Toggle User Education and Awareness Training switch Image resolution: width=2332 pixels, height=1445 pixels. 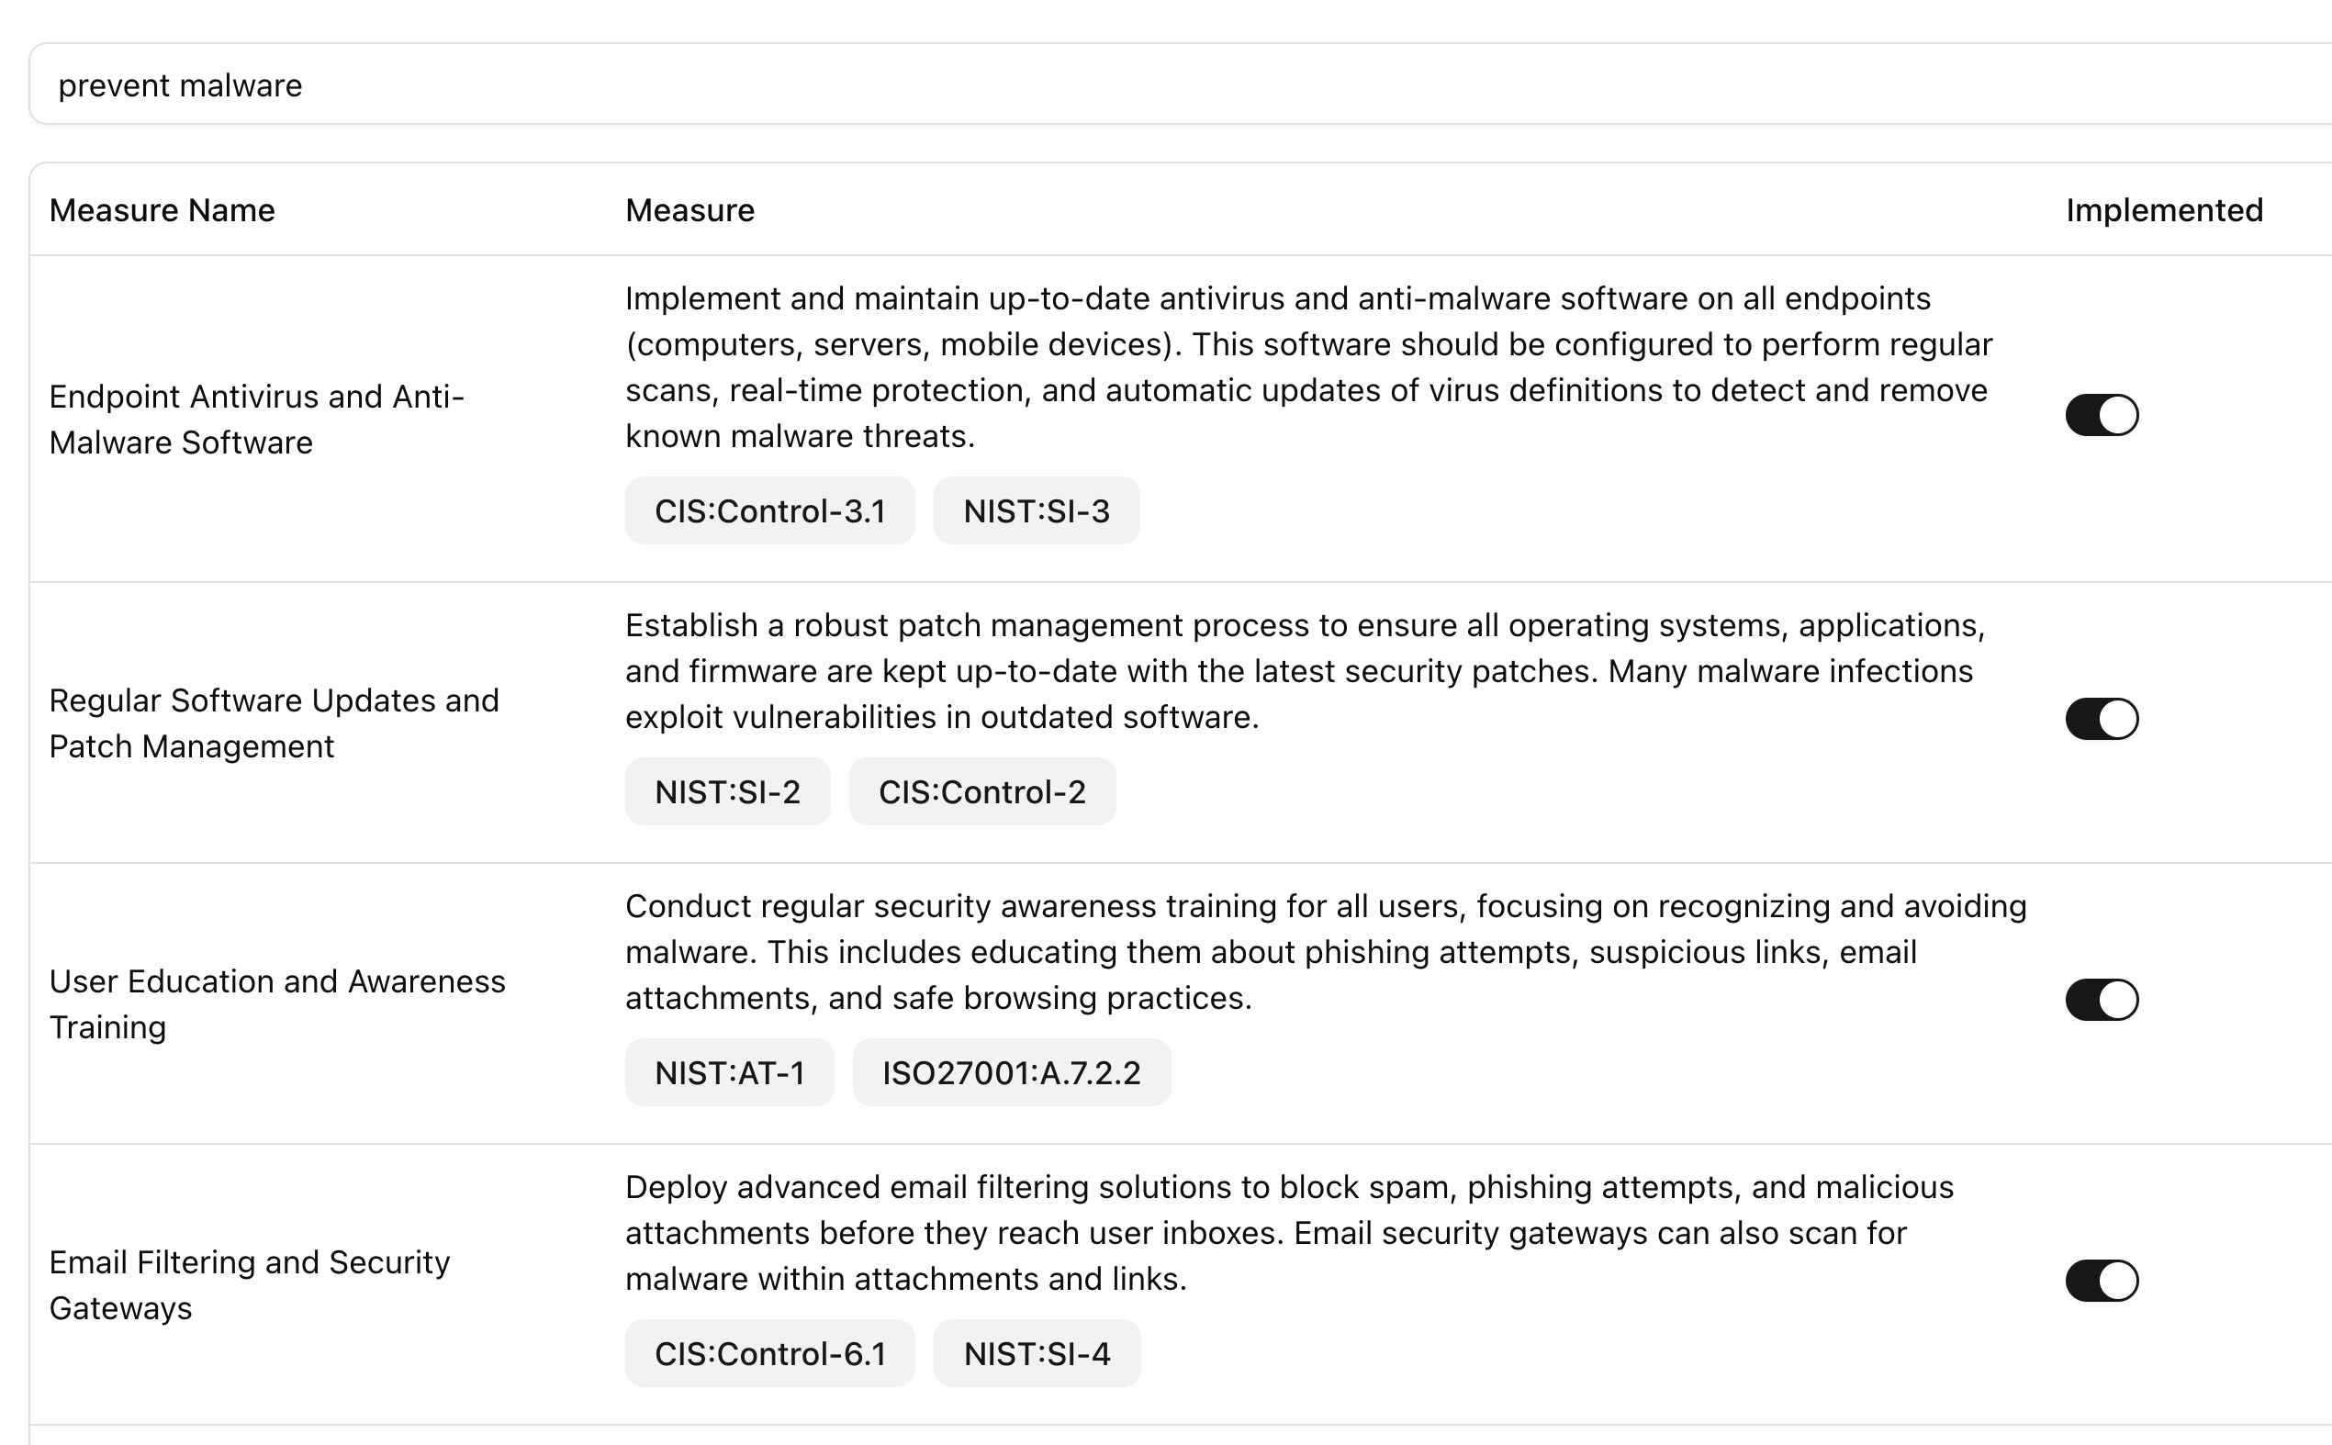[x=2102, y=1000]
